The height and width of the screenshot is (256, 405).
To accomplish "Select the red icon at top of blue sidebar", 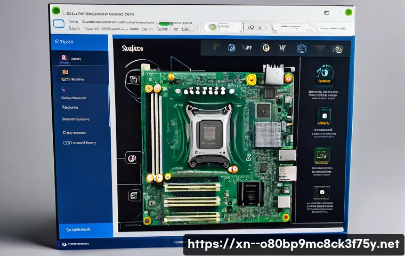I will [64, 58].
